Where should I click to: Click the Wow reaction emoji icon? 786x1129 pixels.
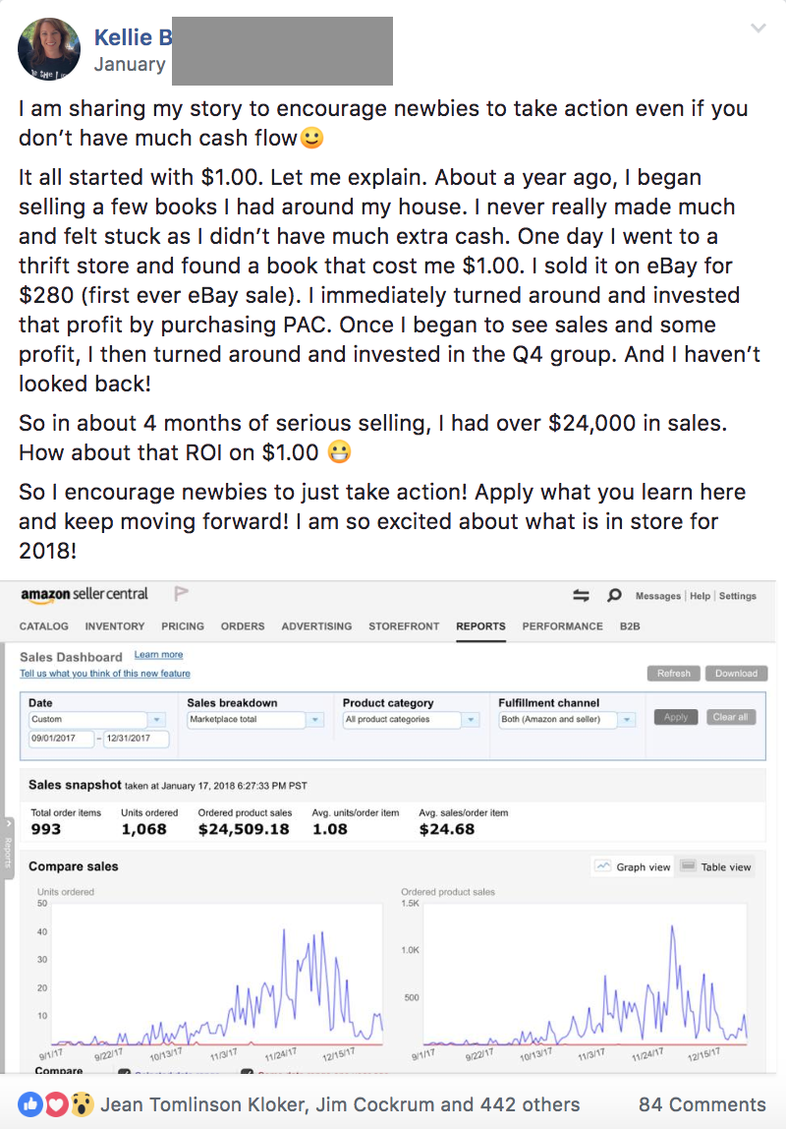tap(81, 1104)
